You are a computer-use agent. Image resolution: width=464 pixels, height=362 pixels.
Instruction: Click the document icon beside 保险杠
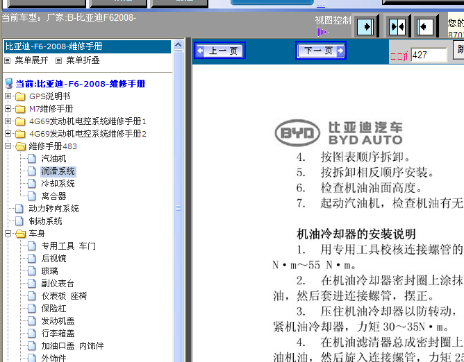pos(32,308)
